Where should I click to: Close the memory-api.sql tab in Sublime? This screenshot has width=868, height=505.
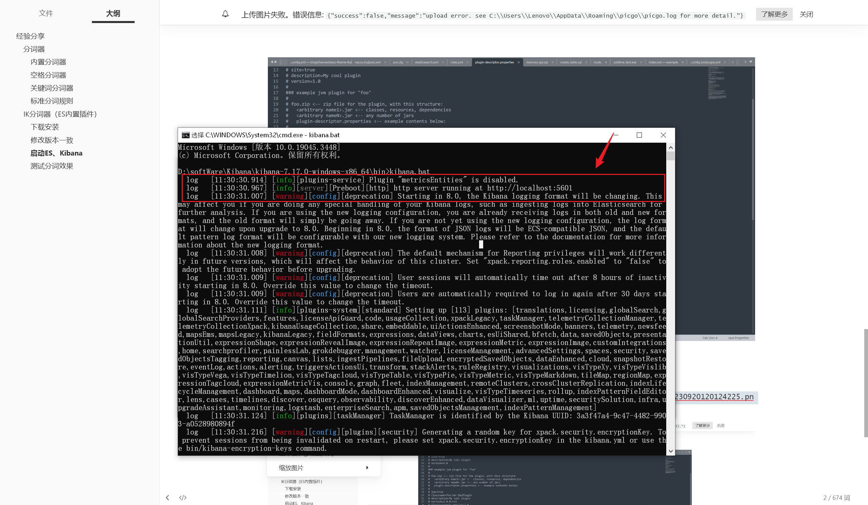pyautogui.click(x=552, y=62)
